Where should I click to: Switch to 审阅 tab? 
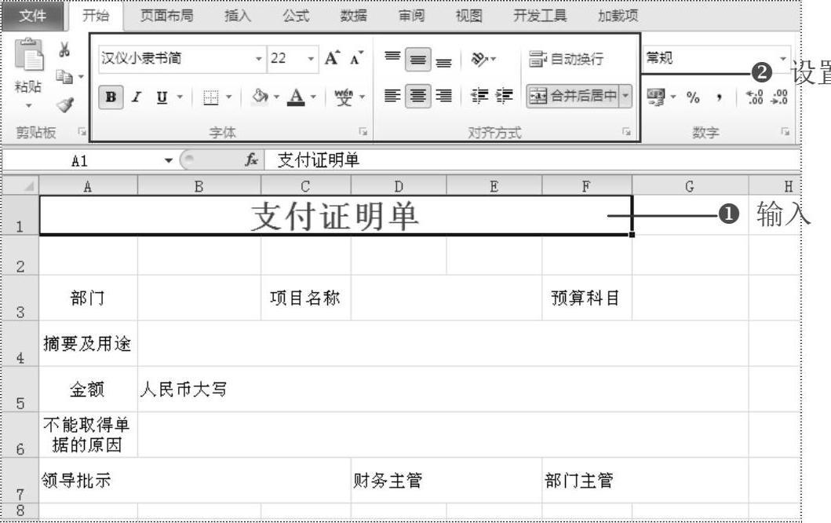coord(412,16)
